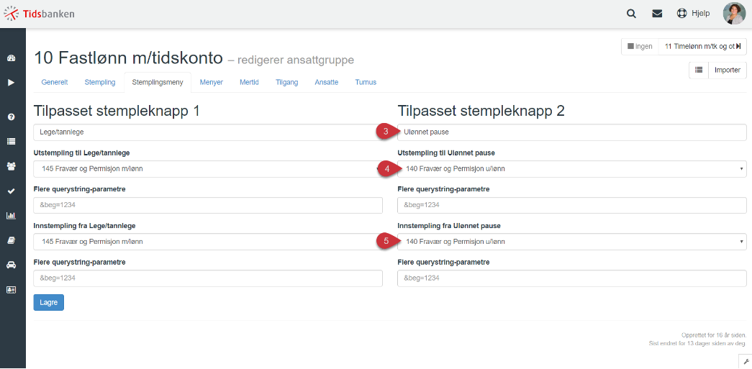Image resolution: width=752 pixels, height=369 pixels.
Task: Select the Stemplingsmeny tab
Action: click(158, 82)
